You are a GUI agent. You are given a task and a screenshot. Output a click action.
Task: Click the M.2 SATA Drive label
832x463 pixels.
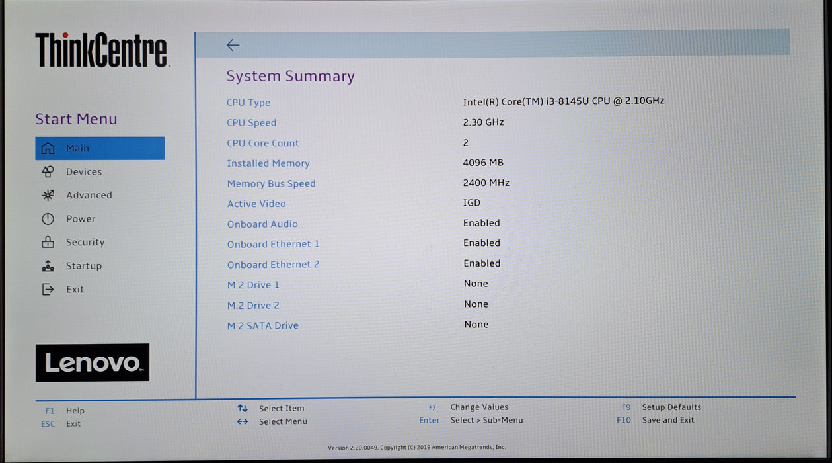point(263,326)
